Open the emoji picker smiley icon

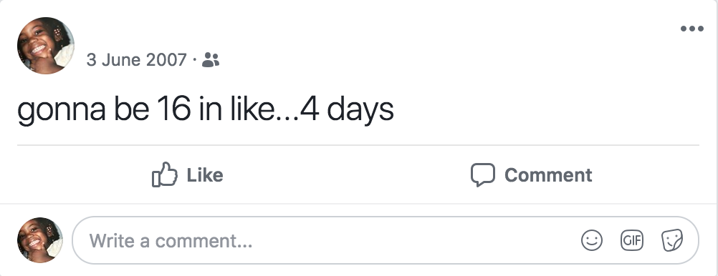pyautogui.click(x=592, y=240)
